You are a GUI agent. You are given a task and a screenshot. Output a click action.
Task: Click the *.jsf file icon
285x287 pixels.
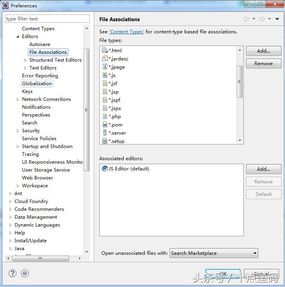tap(105, 84)
